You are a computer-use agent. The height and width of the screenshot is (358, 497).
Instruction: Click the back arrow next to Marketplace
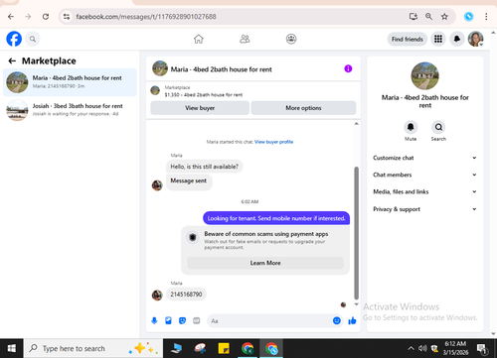[x=12, y=60]
